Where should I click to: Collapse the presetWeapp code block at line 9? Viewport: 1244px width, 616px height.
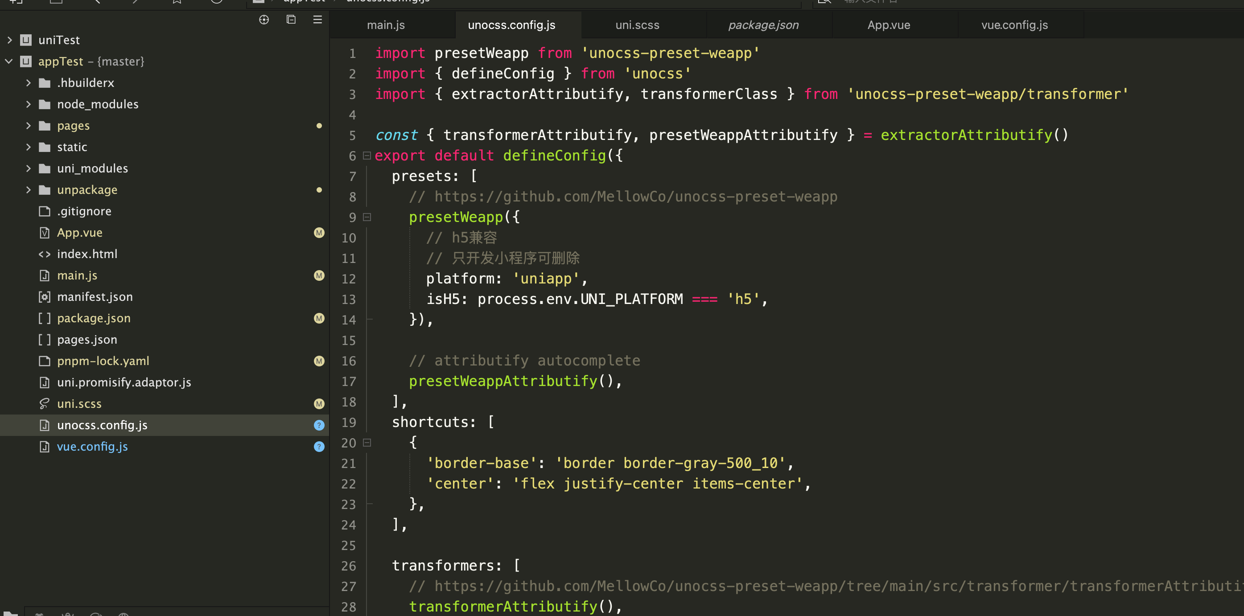pyautogui.click(x=367, y=218)
